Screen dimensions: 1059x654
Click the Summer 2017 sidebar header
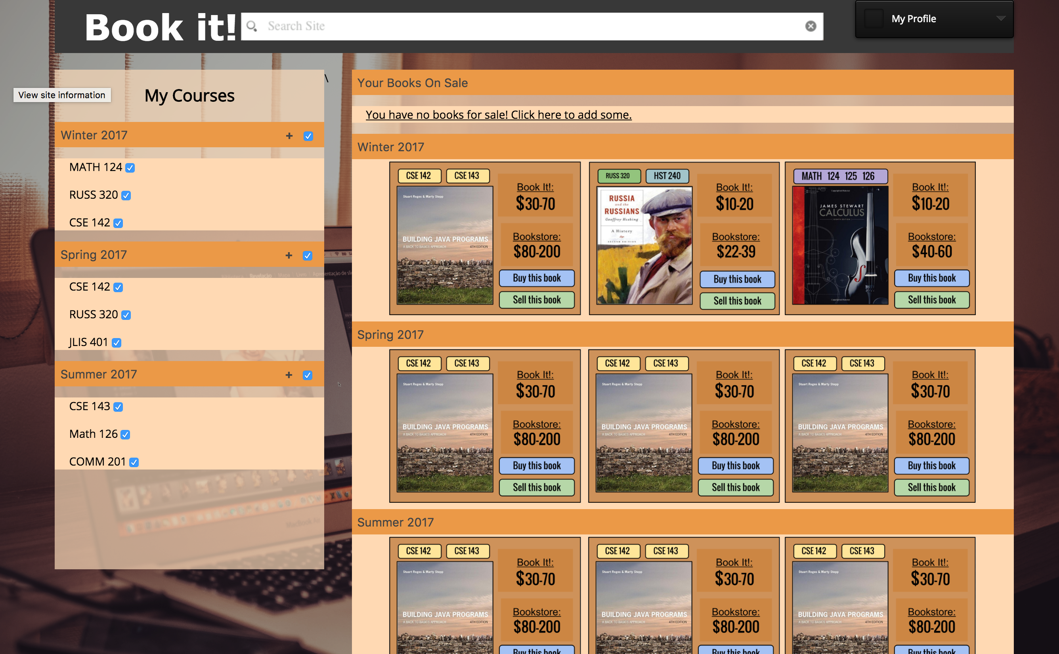99,374
